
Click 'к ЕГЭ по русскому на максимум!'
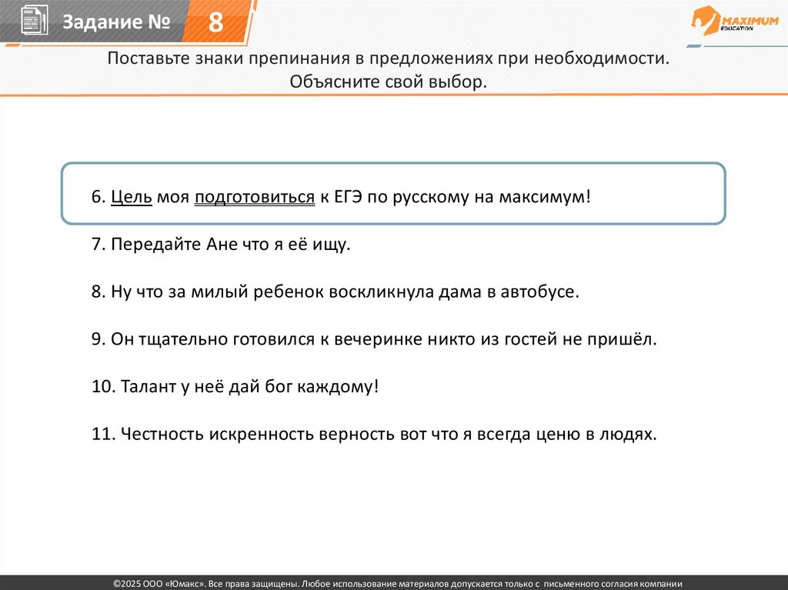tap(456, 196)
